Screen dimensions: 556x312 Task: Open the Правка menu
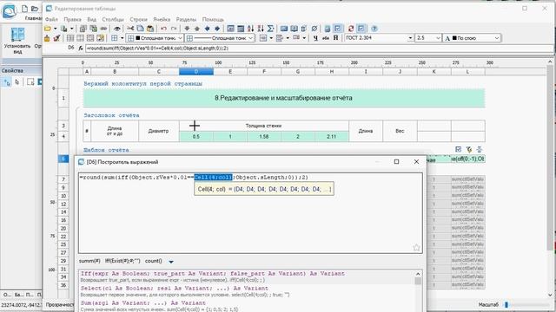(72, 19)
